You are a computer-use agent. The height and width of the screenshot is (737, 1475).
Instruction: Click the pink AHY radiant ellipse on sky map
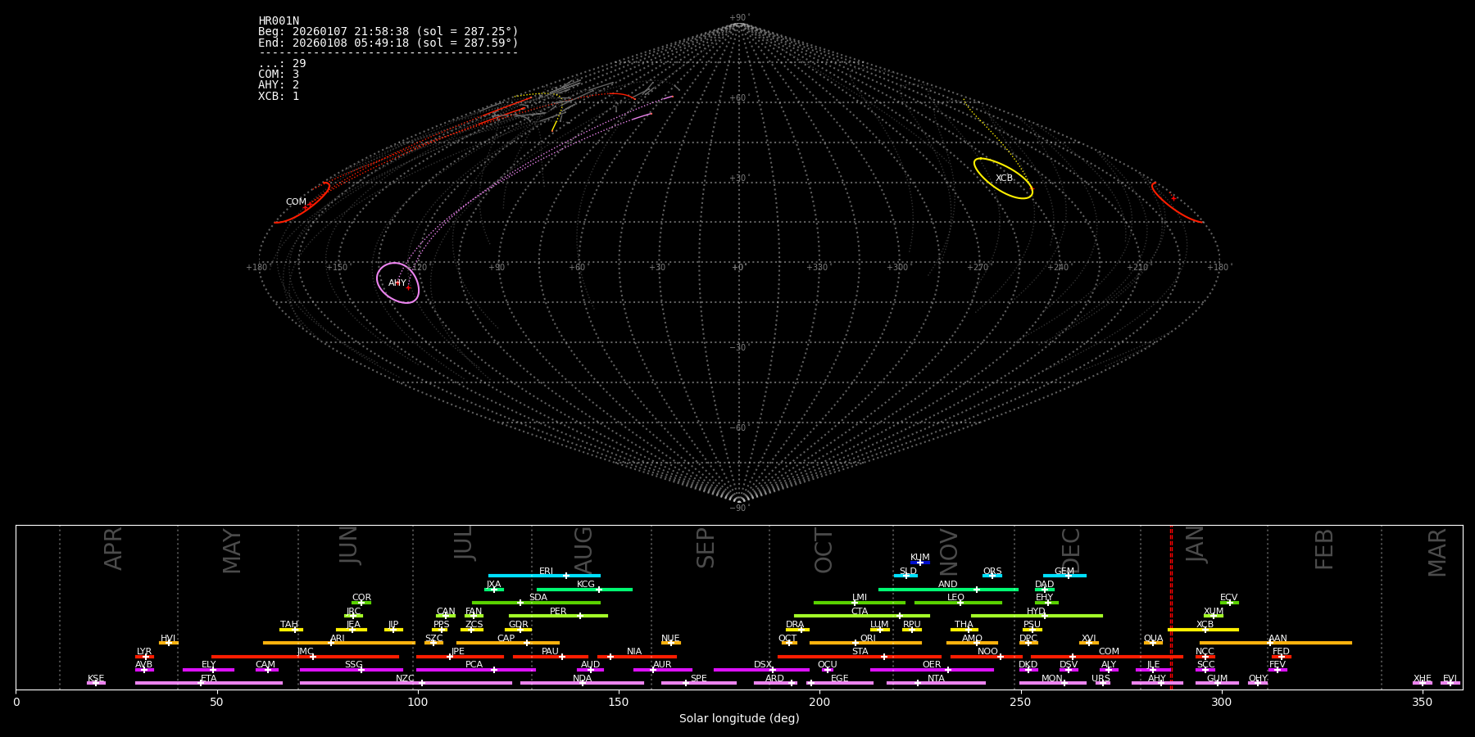point(397,283)
